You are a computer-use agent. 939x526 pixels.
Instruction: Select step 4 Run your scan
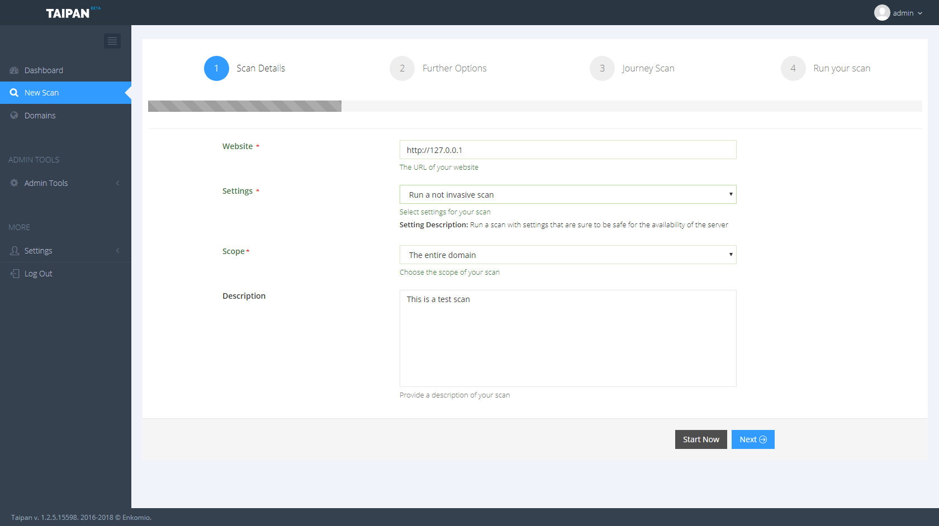point(793,68)
